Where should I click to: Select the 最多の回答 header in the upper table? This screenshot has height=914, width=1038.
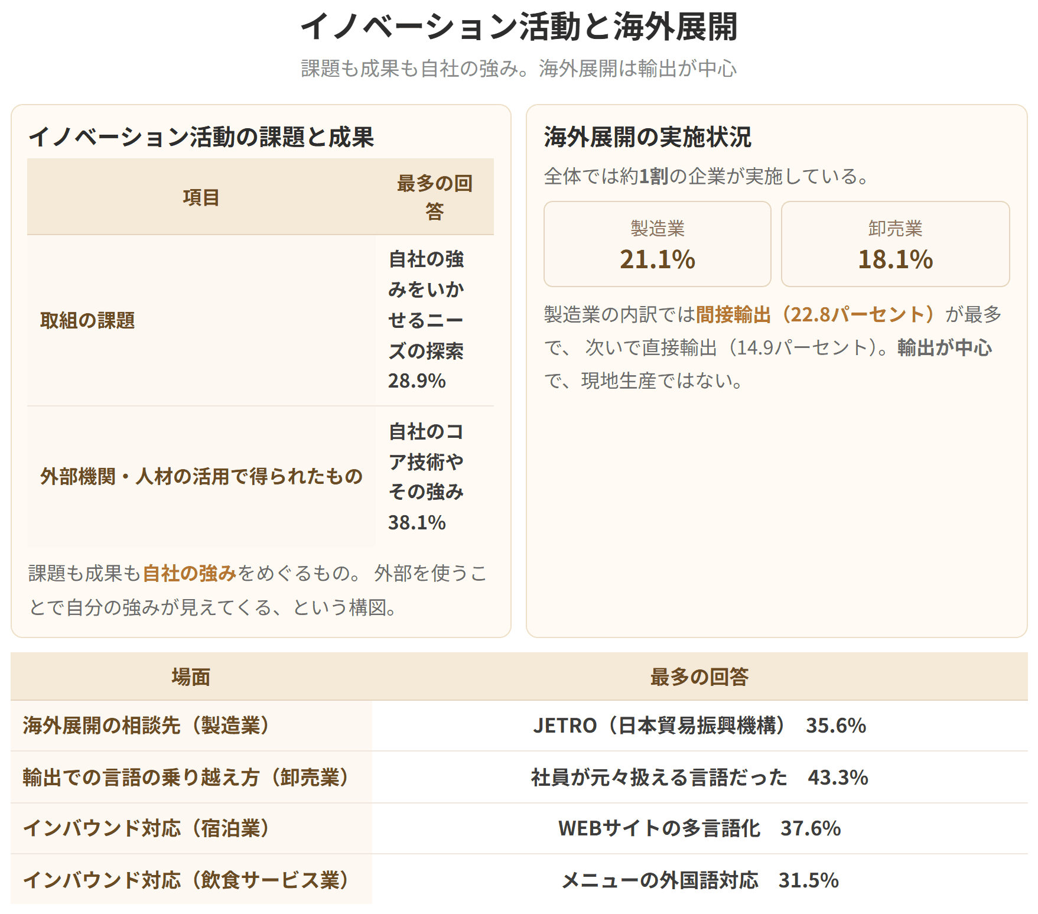(x=434, y=197)
